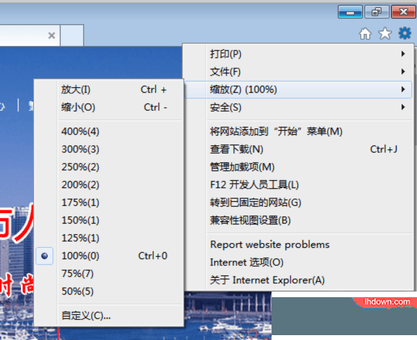The width and height of the screenshot is (417, 340).
Task: Expand the 文件(F) submenu arrow
Action: pos(403,72)
